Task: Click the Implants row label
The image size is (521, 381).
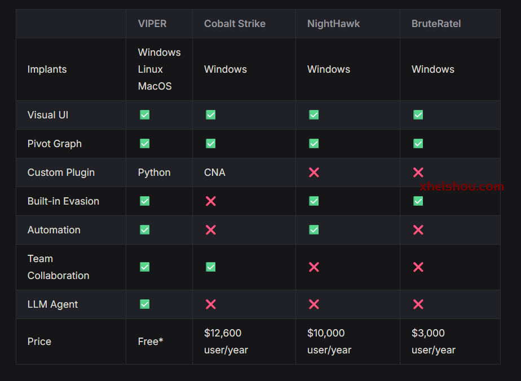Action: [47, 69]
